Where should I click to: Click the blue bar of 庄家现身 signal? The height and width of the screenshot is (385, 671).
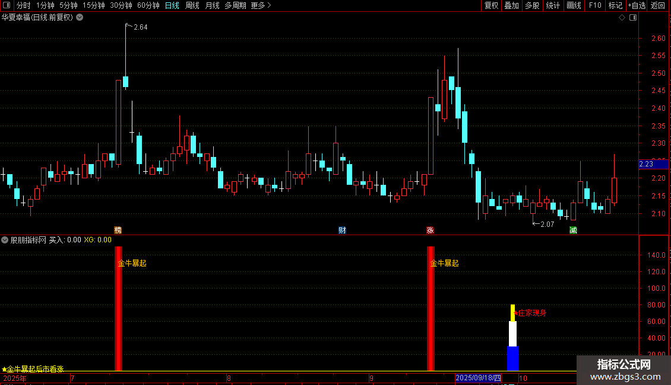pyautogui.click(x=512, y=358)
